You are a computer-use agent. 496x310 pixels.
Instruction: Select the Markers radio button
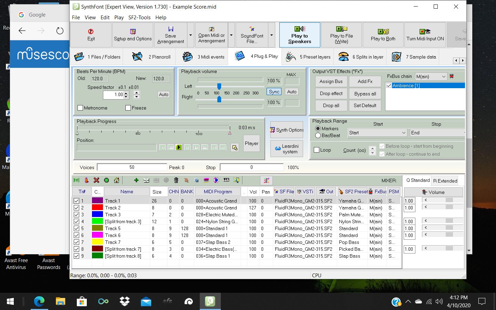click(x=318, y=128)
